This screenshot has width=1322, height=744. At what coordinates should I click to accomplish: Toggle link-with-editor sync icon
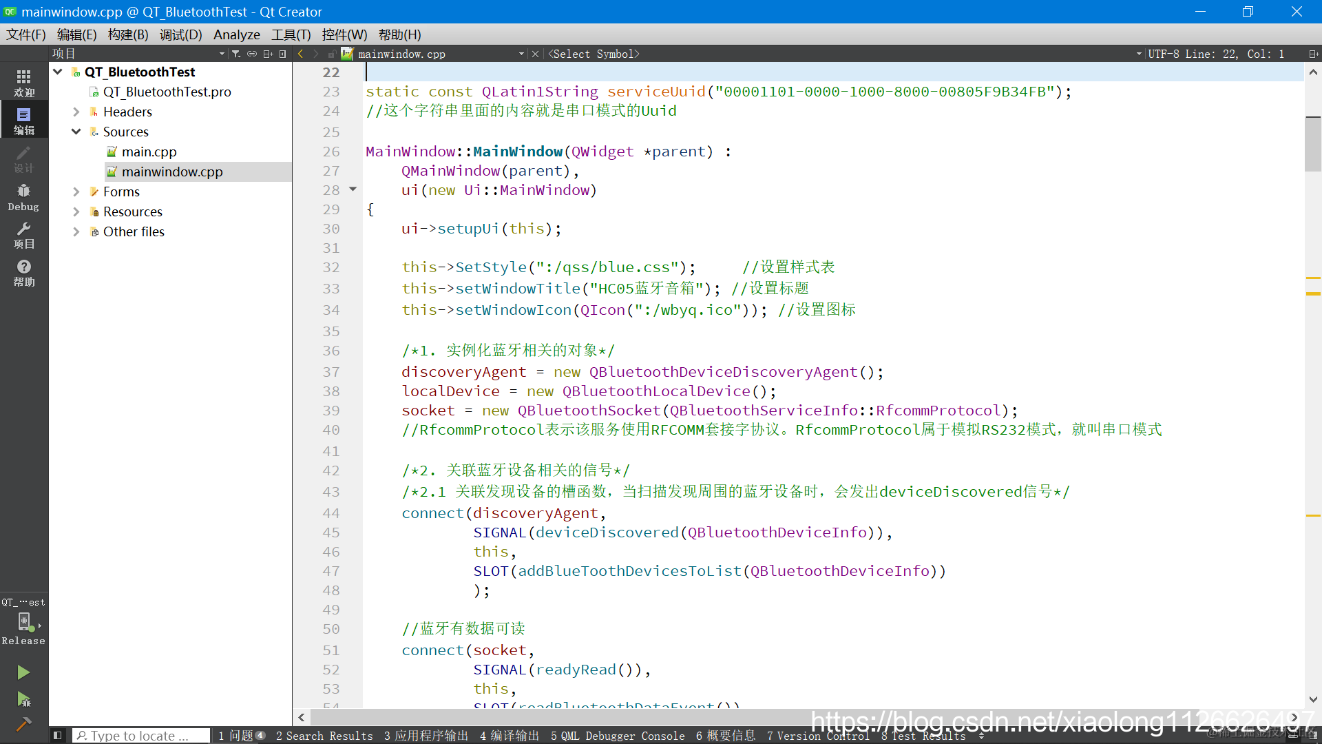tap(252, 54)
